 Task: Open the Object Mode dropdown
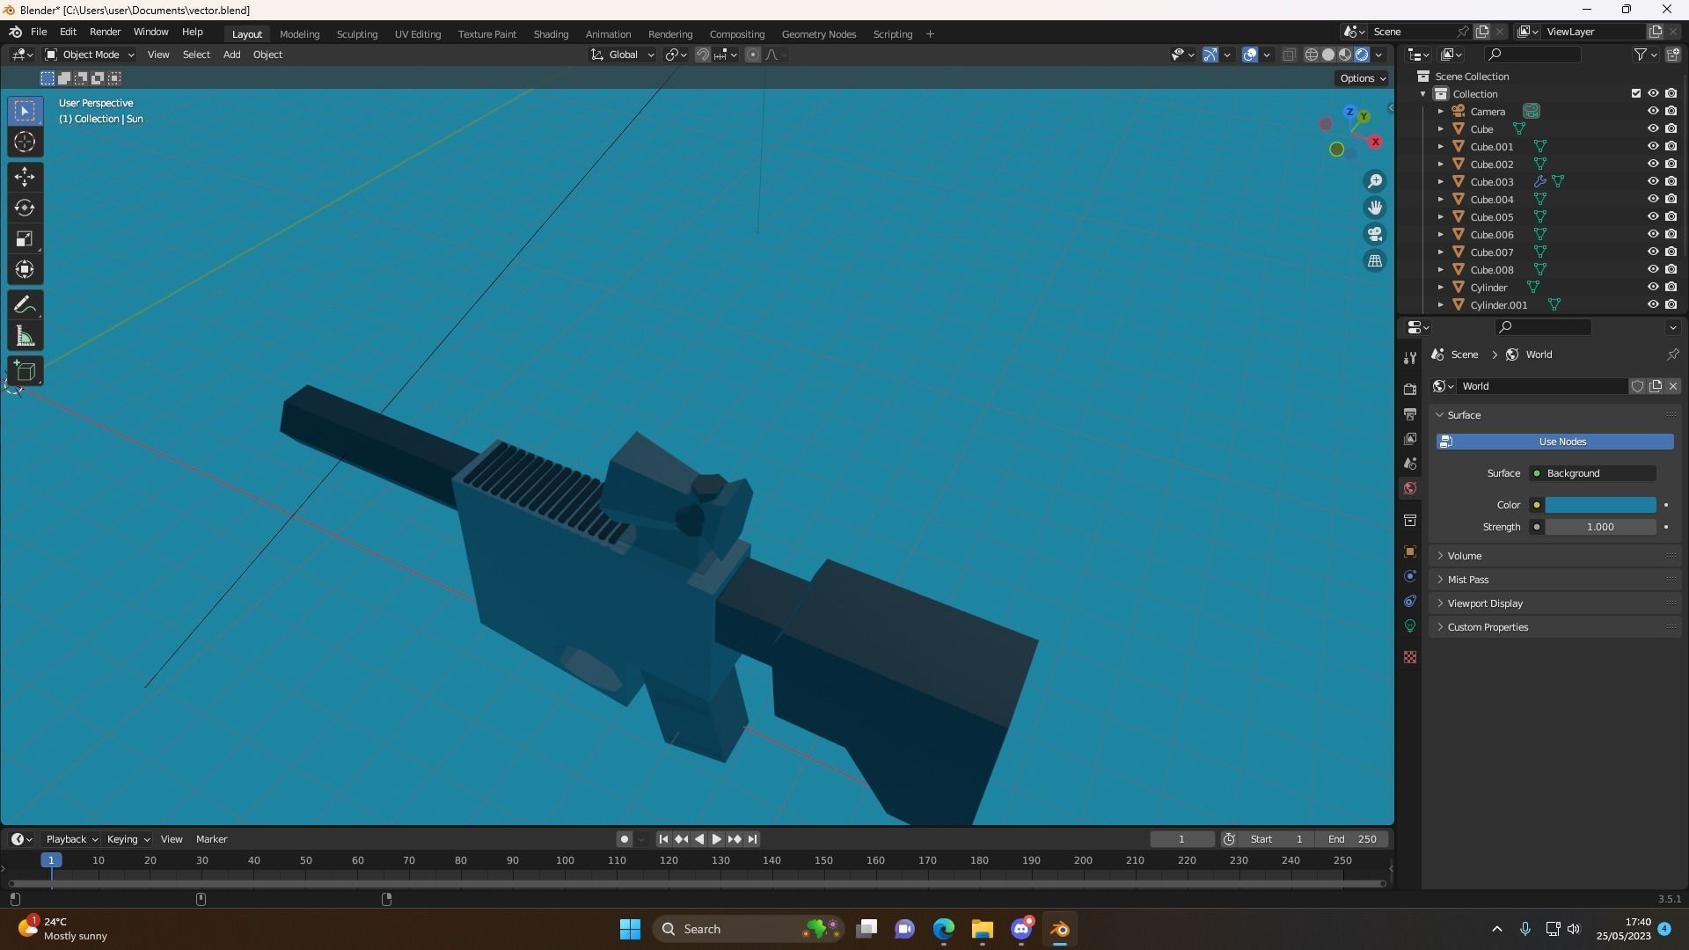coord(89,55)
